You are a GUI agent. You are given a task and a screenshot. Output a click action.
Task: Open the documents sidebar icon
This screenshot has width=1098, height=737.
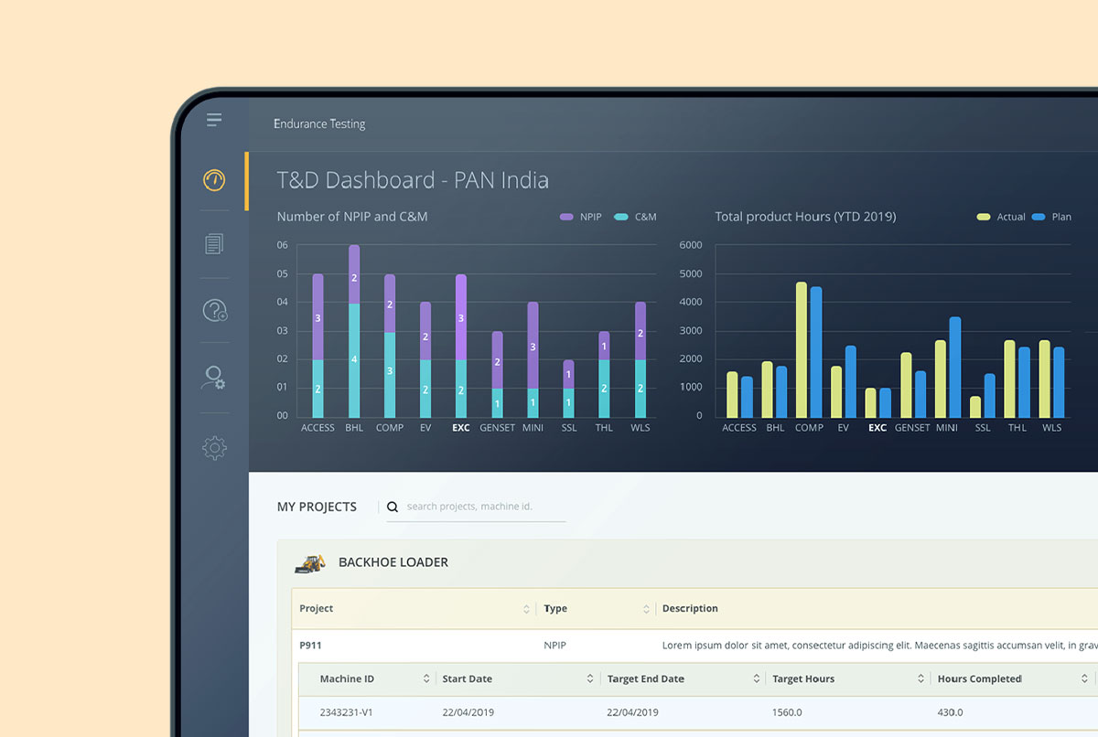coord(214,244)
